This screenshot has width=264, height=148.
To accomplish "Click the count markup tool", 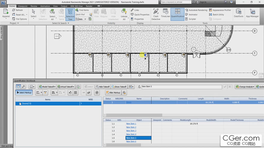I will click(x=97, y=92).
